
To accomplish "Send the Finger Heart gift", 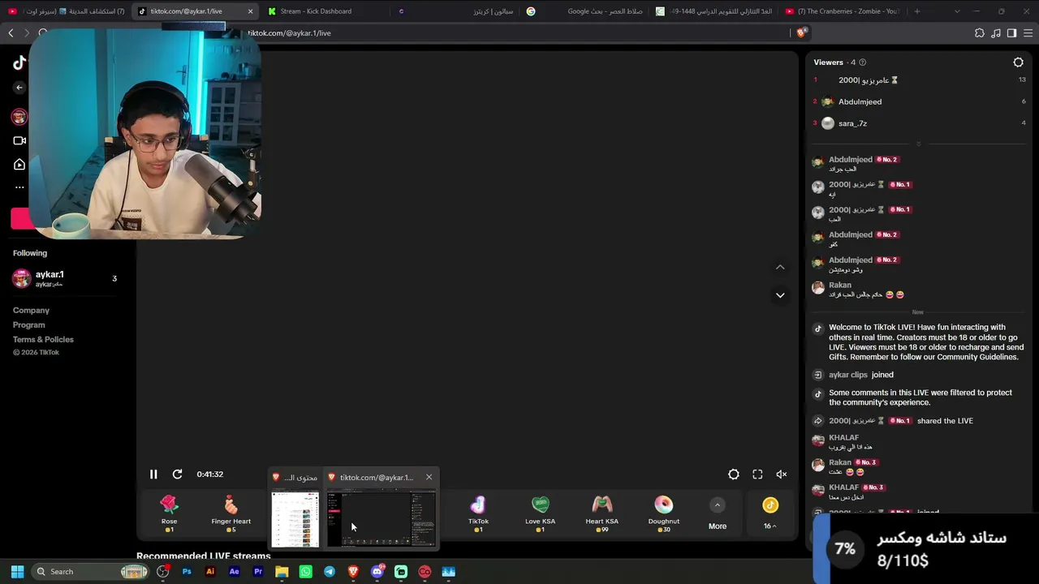I will [231, 514].
